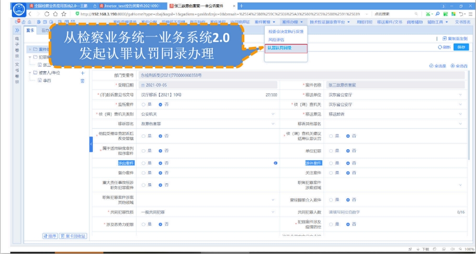Switch to the 案卡 tab
The image size is (476, 254).
click(30, 30)
